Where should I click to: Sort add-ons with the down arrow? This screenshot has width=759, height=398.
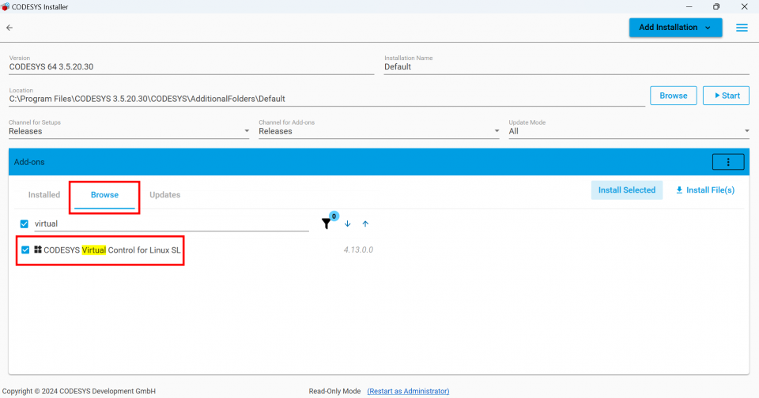click(348, 224)
